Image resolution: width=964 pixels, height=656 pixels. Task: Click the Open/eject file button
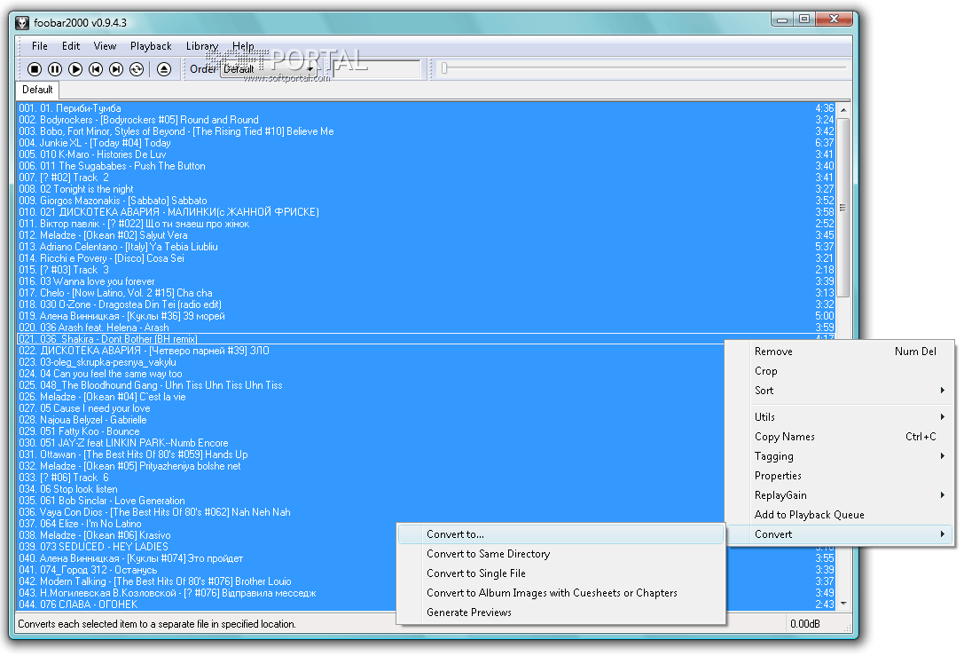coord(163,69)
